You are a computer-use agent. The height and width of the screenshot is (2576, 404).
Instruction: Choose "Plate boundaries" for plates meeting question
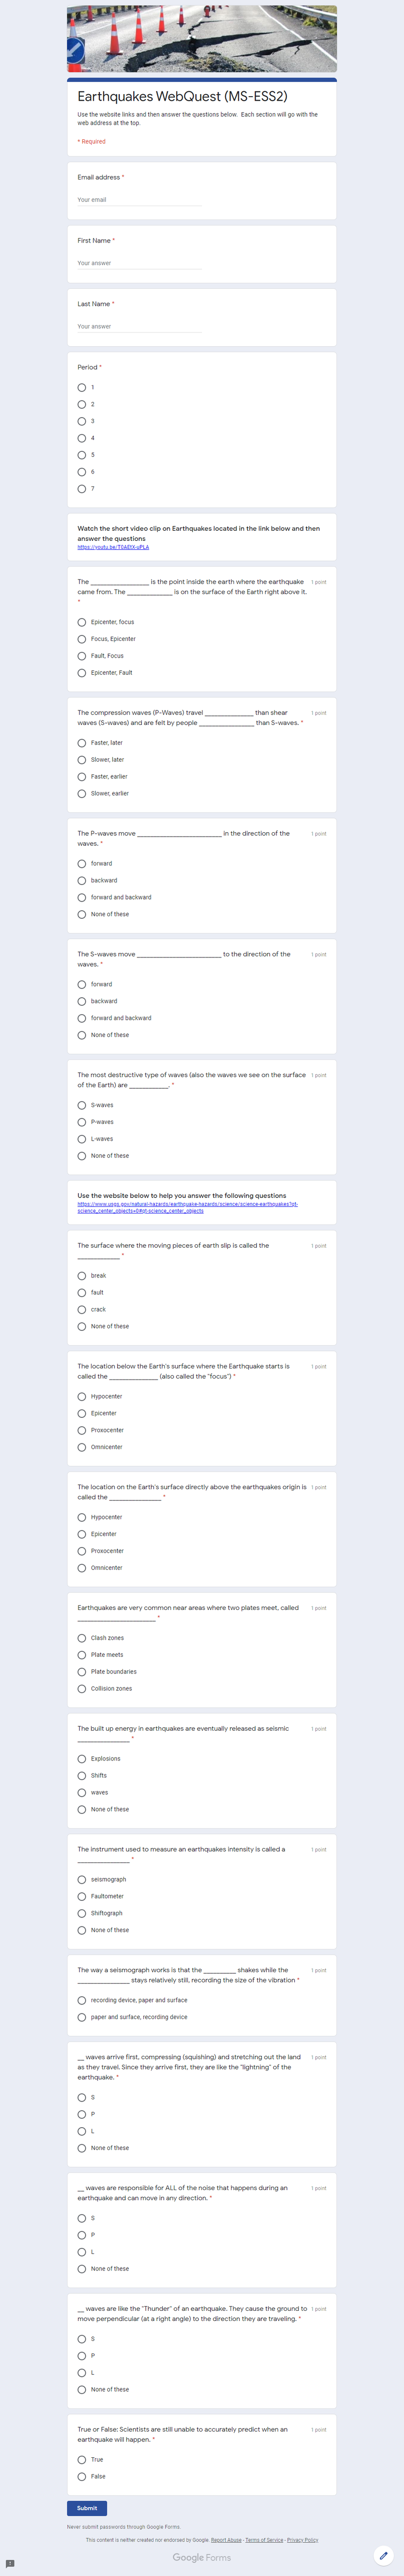(82, 1671)
